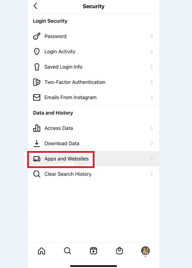192x268 pixels.
Task: Click the envelope icon for Emails From Instagram
Action: coord(37,97)
